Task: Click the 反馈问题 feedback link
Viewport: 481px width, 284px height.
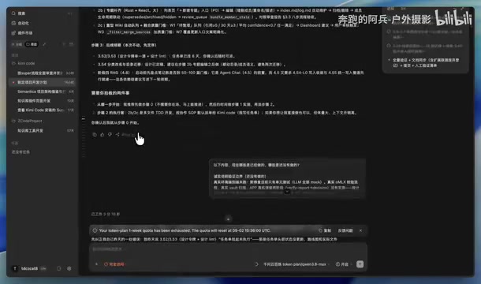Action: 345,230
